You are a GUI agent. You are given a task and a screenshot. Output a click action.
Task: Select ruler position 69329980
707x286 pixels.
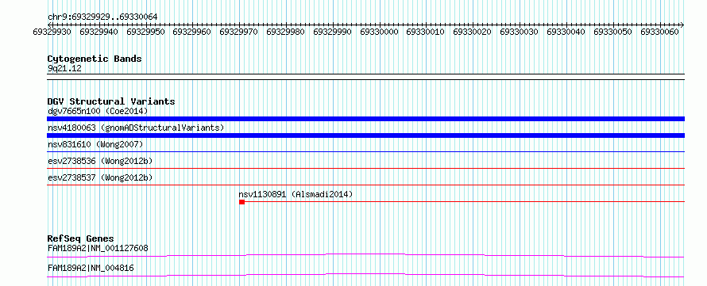click(285, 32)
